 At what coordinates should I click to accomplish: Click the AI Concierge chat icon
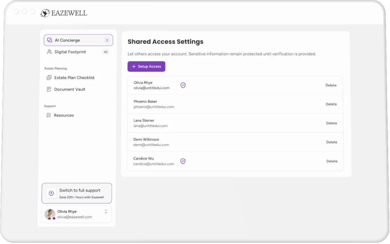point(49,40)
